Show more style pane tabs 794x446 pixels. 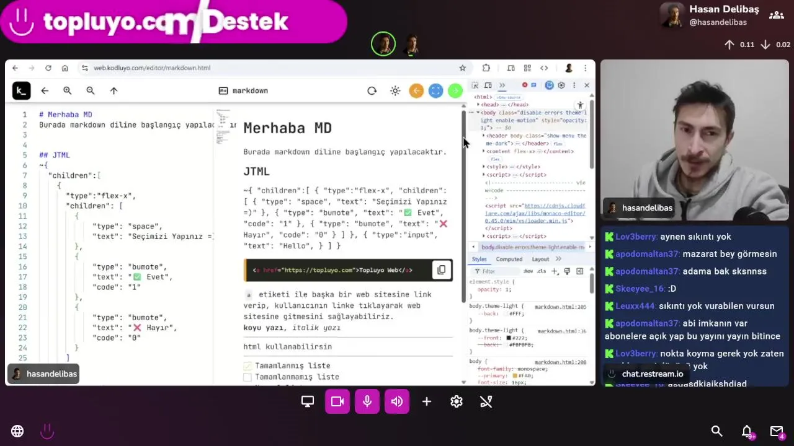(558, 259)
